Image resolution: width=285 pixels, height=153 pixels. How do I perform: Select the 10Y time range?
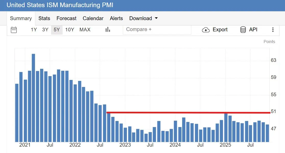tap(70, 30)
